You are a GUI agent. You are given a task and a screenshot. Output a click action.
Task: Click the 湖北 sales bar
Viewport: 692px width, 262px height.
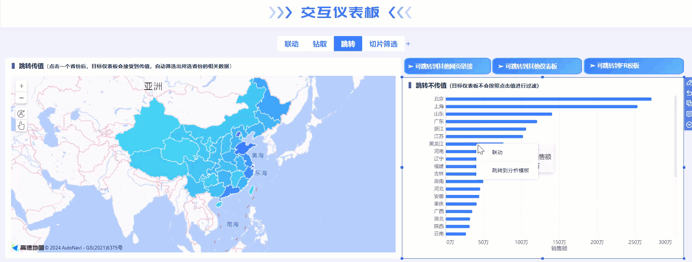(458, 219)
